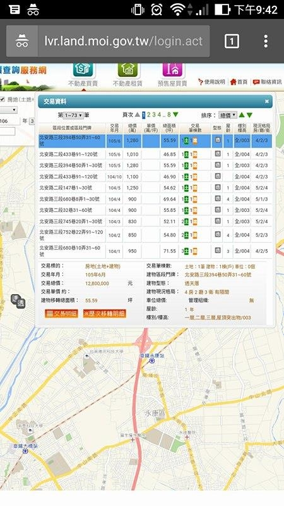Viewport: 284px width, 506px height.
Task: Click the 年 year number input box
Action: coord(10,121)
